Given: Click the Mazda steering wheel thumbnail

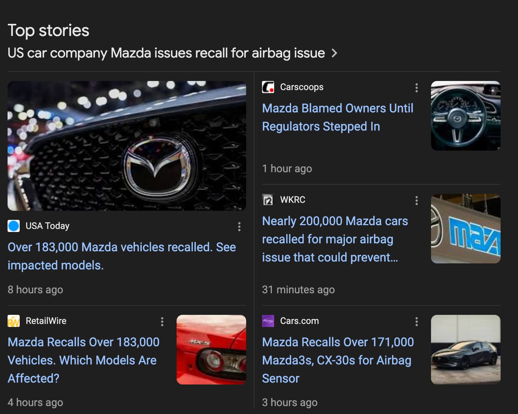Looking at the screenshot, I should 466,116.
